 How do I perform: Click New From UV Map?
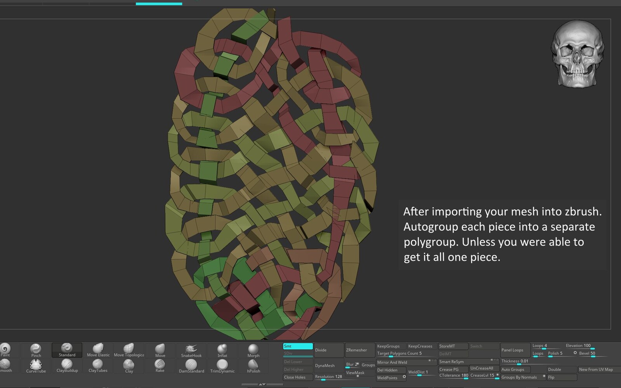coord(599,369)
